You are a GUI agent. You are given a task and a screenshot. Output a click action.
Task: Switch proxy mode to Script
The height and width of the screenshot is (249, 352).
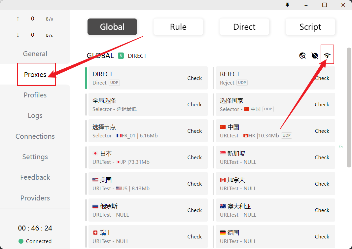click(310, 27)
